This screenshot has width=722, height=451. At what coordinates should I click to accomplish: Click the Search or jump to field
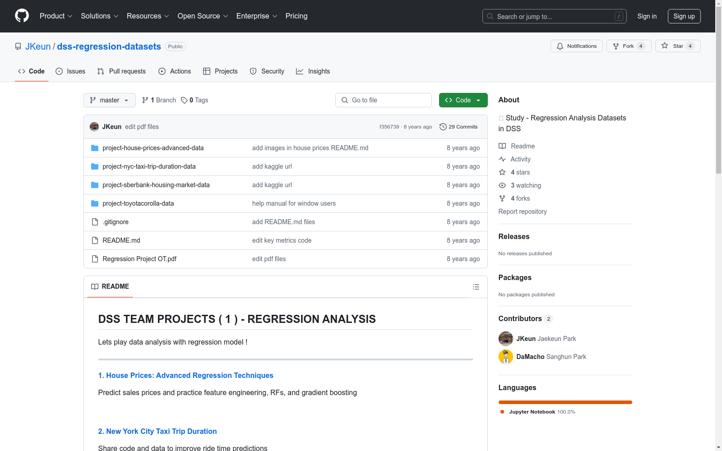555,16
